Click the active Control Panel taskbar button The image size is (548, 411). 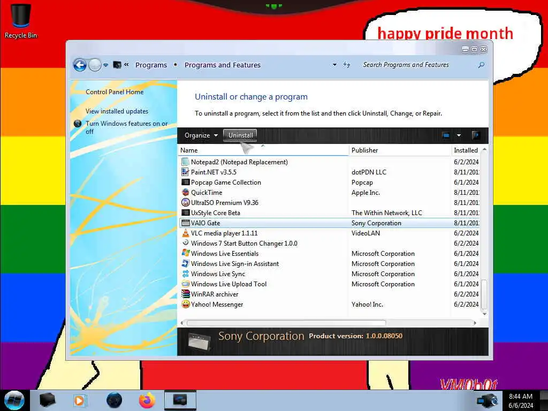(x=180, y=400)
